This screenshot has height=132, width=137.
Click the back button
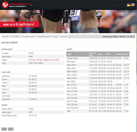4,129
